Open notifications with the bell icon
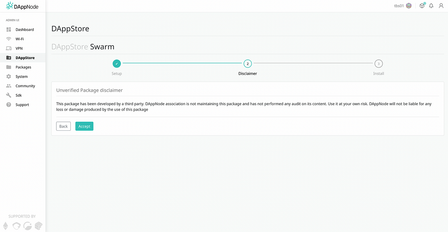Image resolution: width=448 pixels, height=232 pixels. click(x=431, y=6)
